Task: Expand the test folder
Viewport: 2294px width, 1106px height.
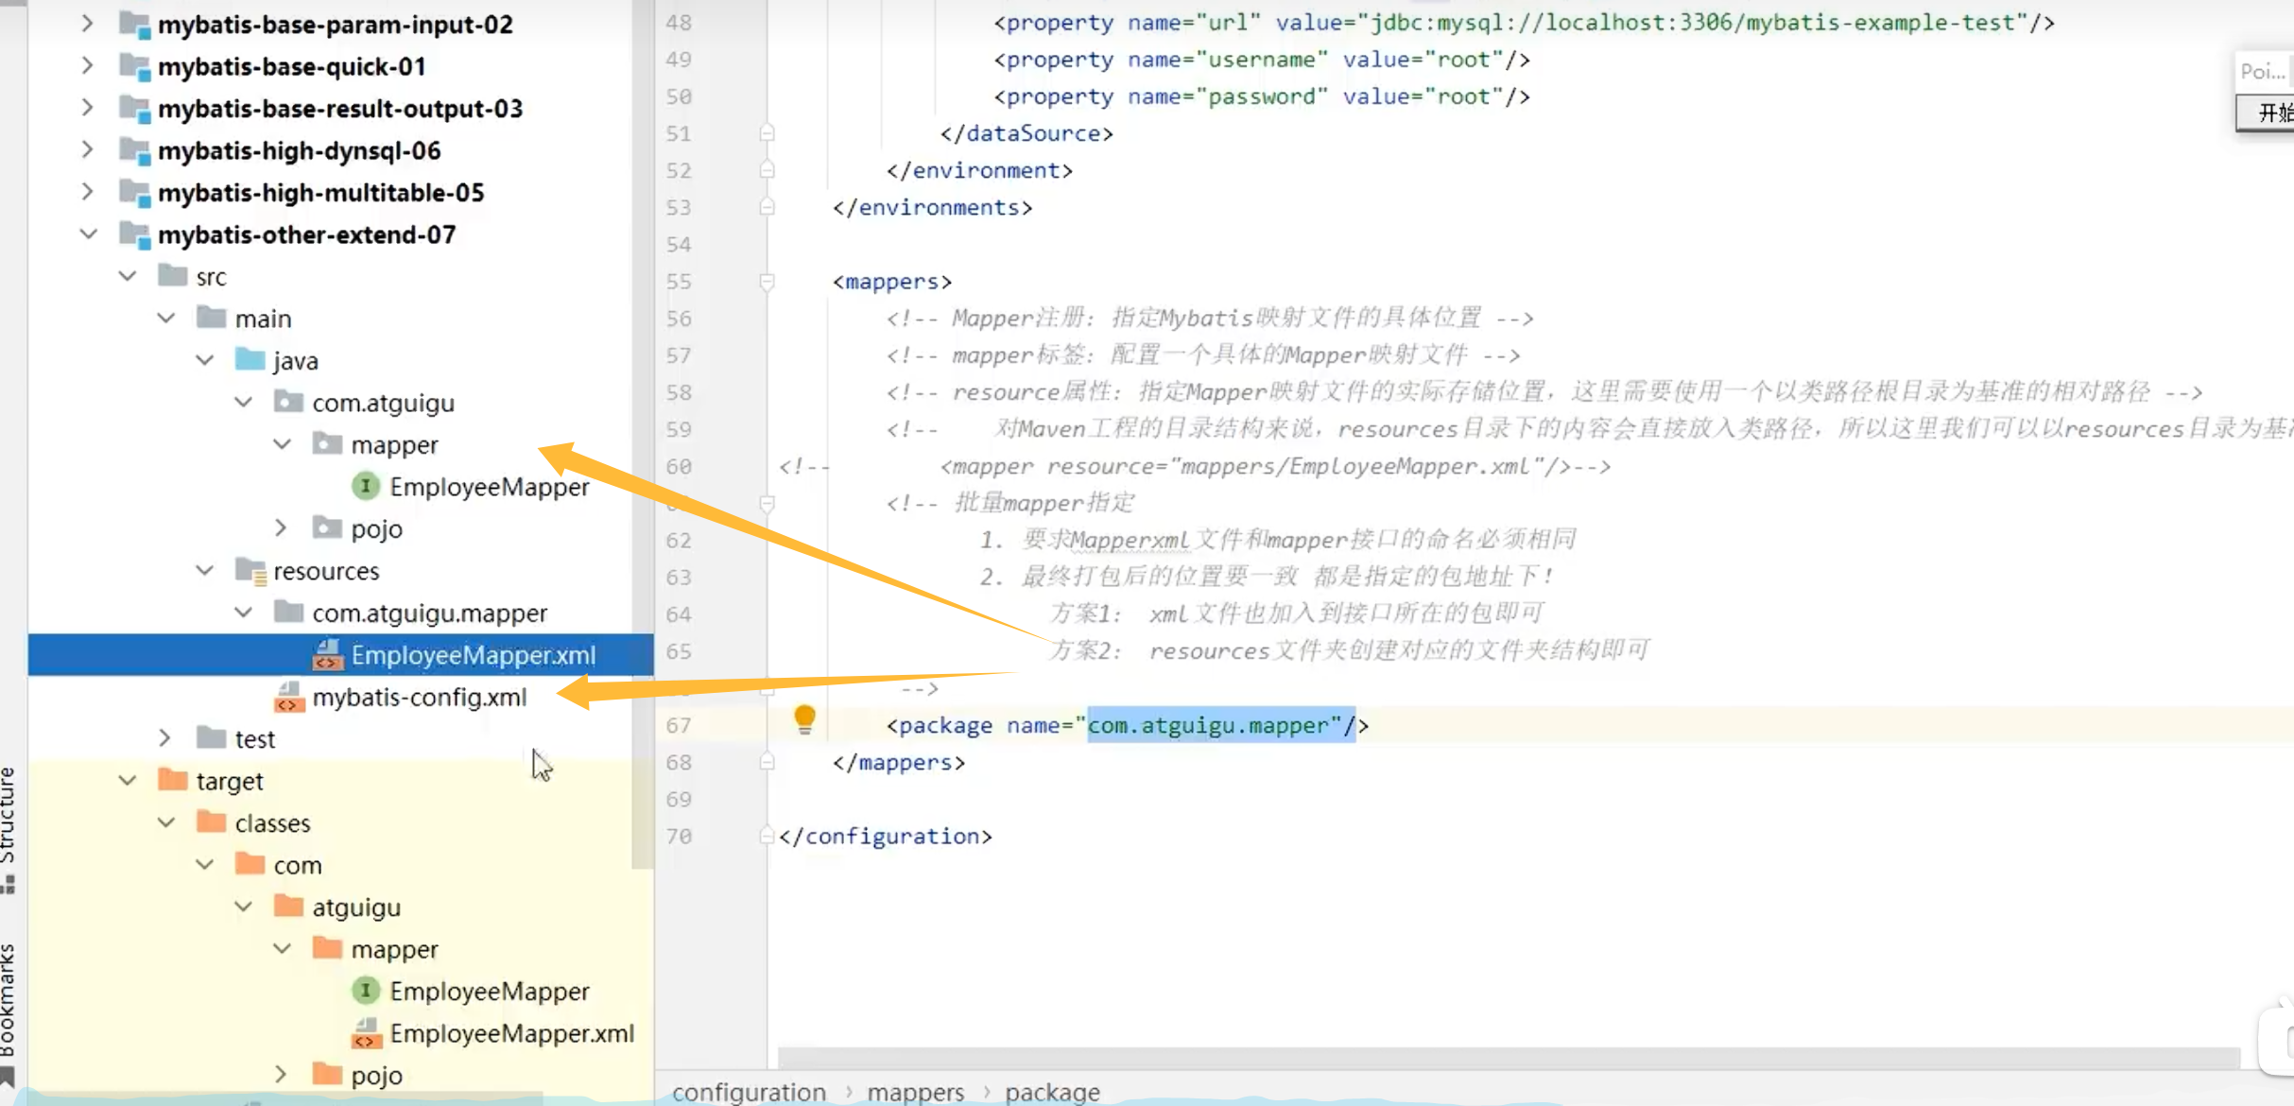Action: pyautogui.click(x=164, y=738)
